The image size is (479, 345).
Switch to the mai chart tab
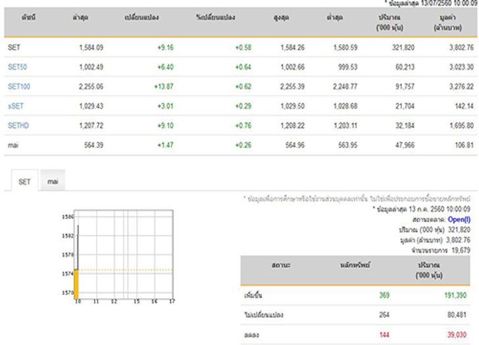(x=53, y=182)
